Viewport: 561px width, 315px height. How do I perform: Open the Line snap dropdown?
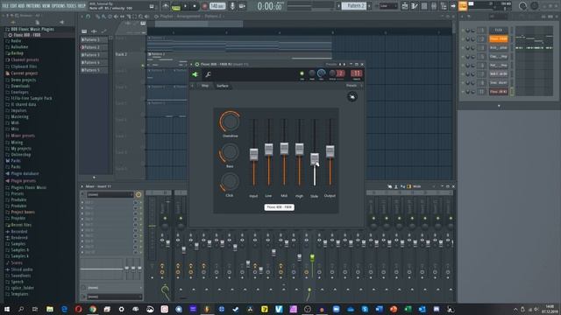point(387,6)
